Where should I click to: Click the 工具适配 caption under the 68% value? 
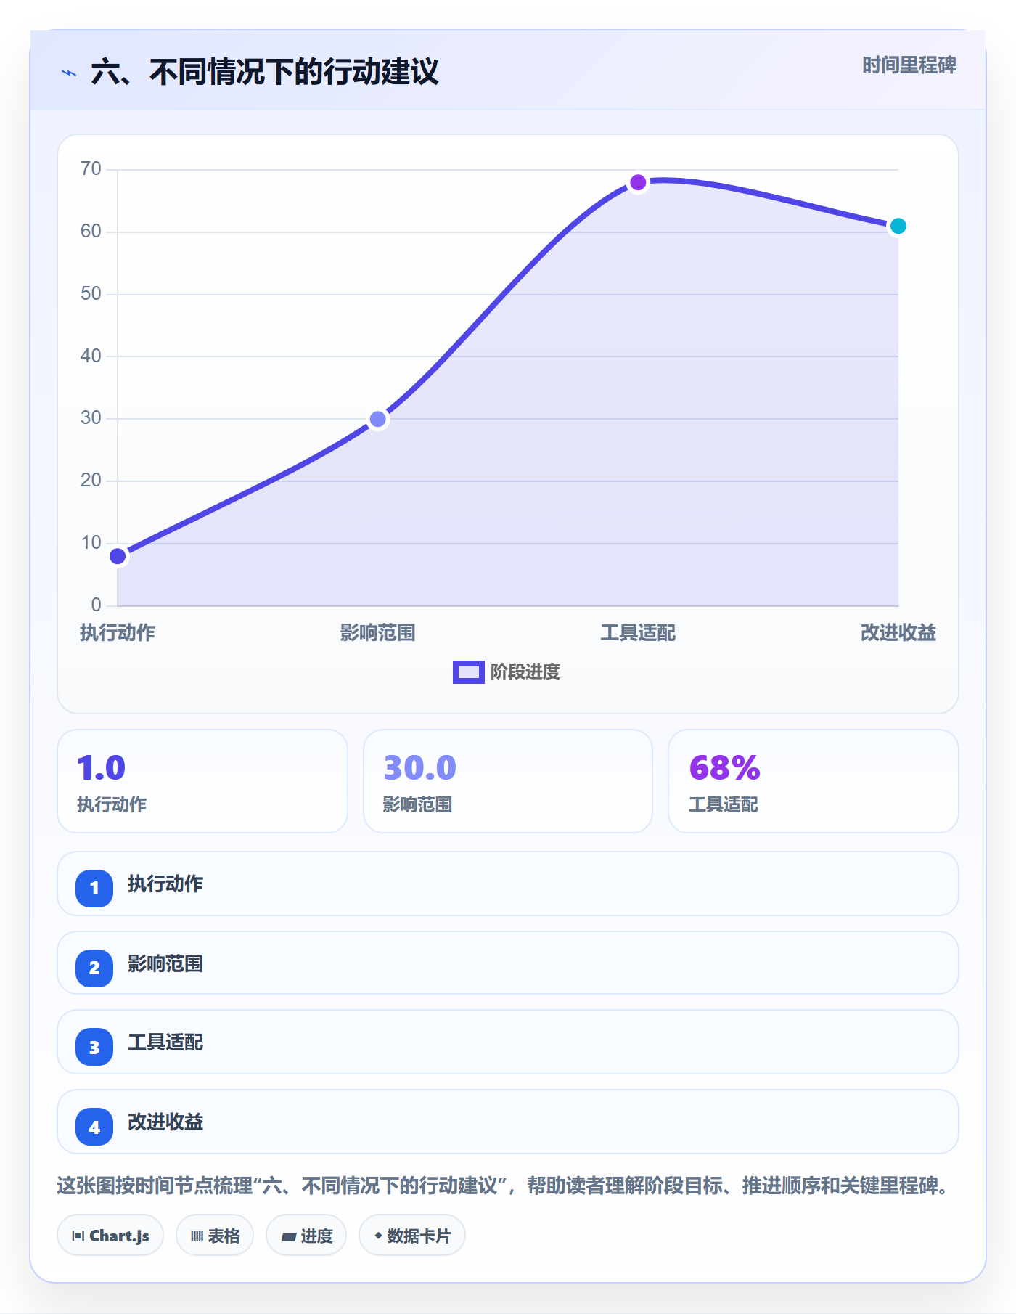click(x=724, y=804)
